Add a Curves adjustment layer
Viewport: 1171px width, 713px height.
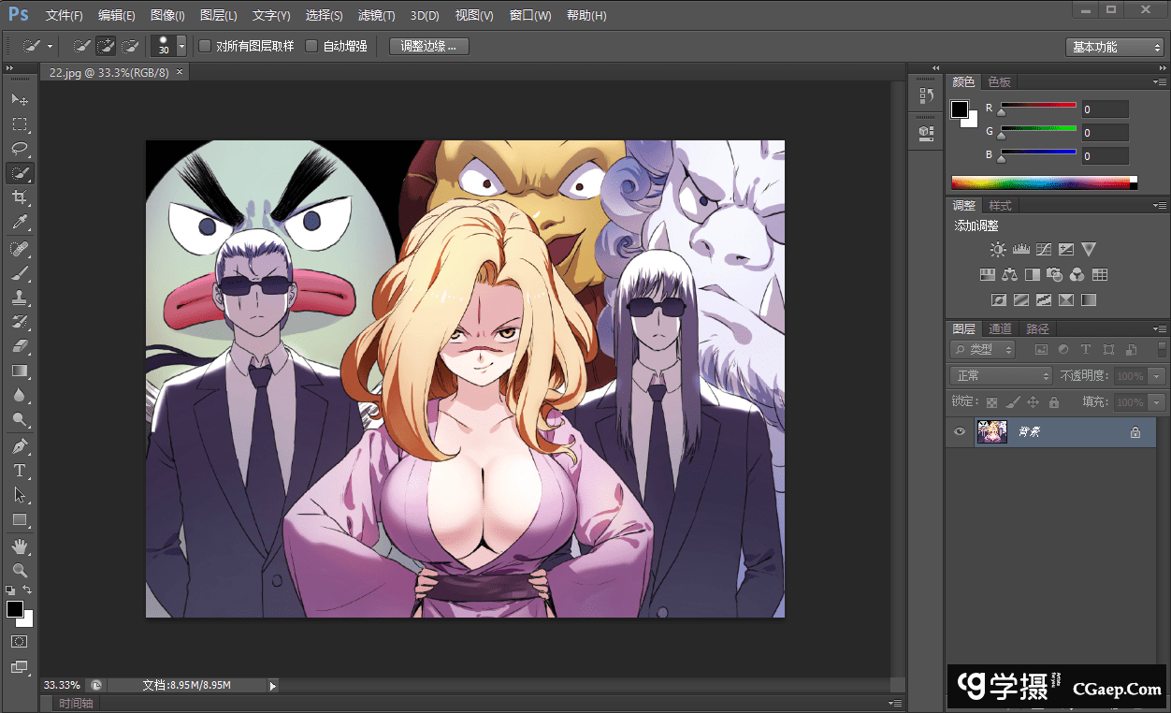[1043, 249]
